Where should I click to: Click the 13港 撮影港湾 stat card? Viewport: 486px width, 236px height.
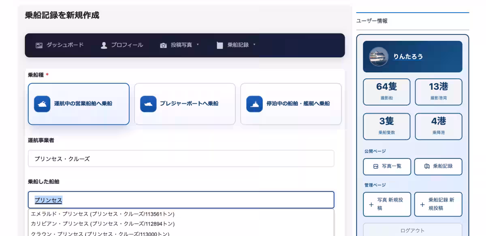pyautogui.click(x=439, y=92)
